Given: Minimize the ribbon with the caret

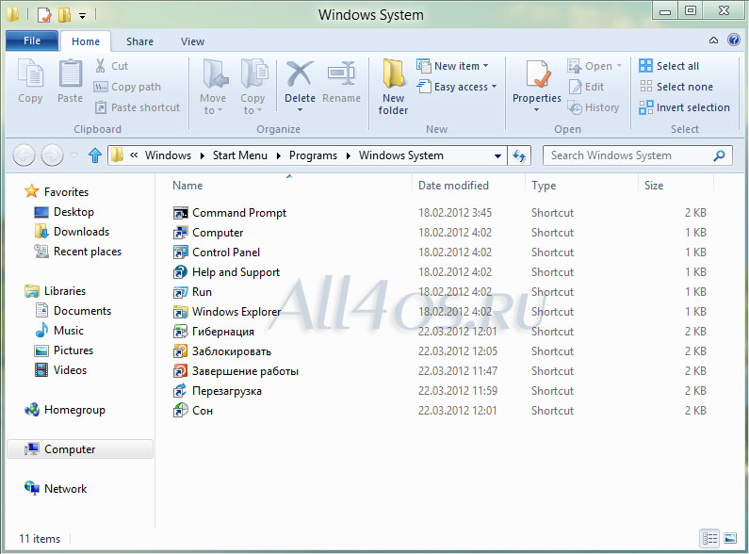Looking at the screenshot, I should click(x=713, y=41).
